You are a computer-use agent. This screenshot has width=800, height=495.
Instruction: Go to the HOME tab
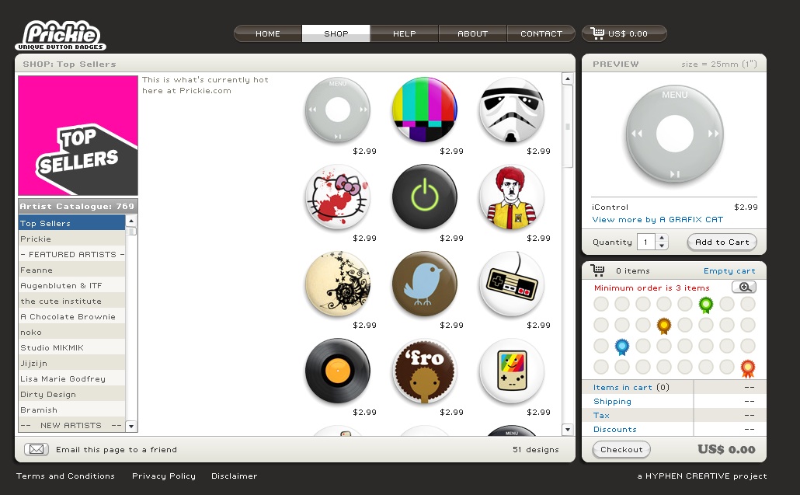pos(268,33)
